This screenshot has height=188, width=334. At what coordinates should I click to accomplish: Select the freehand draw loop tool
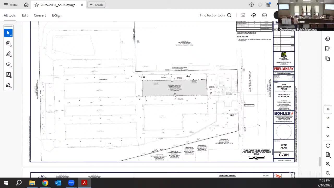[8, 64]
